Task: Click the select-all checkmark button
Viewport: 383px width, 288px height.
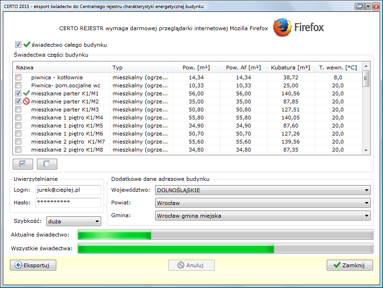Action: coord(23,164)
